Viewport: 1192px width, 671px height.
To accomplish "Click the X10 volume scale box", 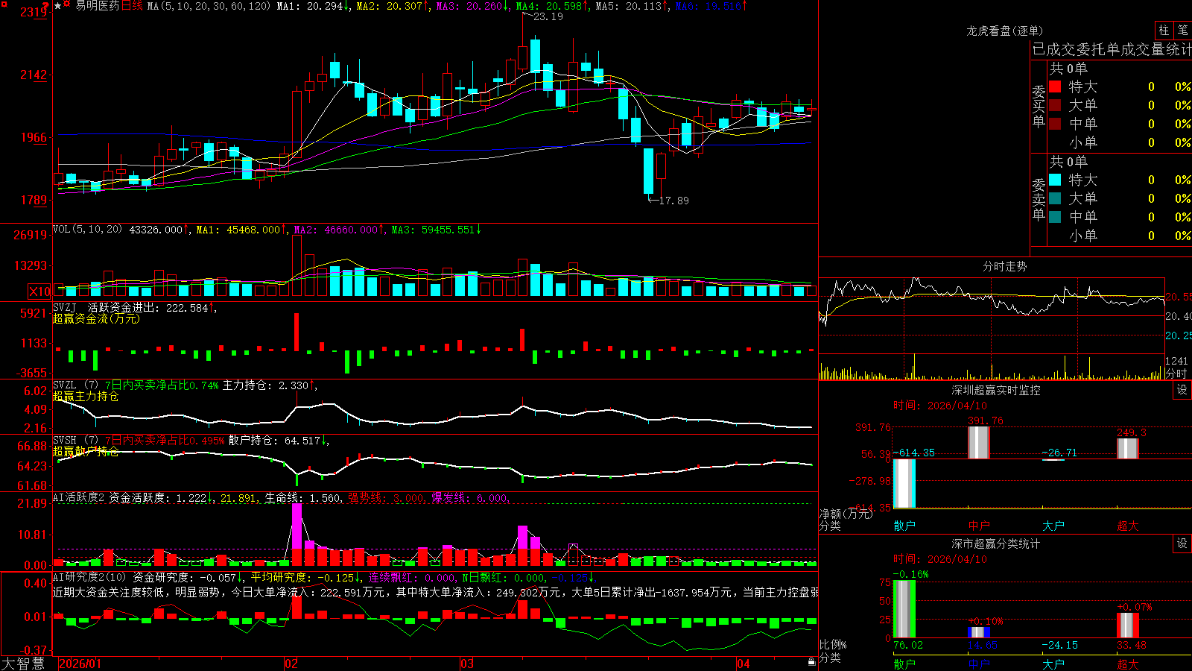I will point(39,292).
